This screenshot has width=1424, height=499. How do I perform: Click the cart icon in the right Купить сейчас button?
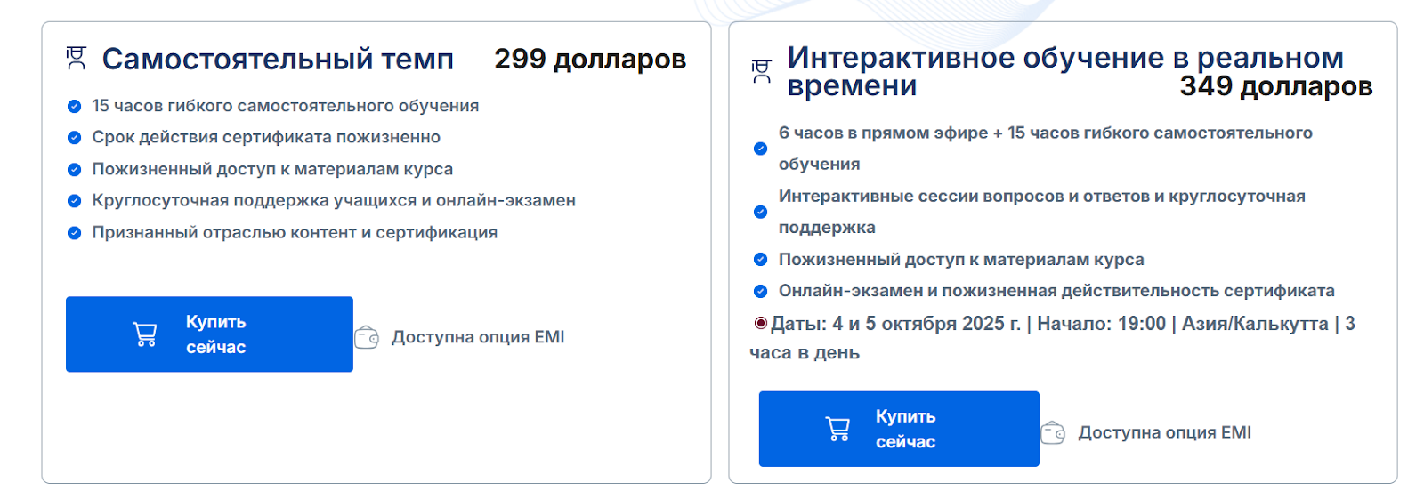(837, 429)
